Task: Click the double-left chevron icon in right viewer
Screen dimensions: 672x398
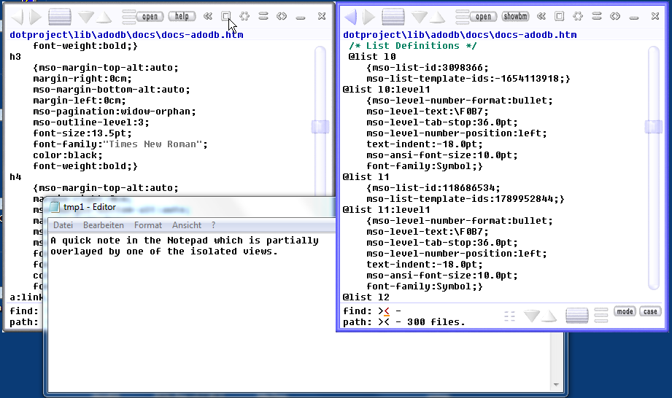Action: [x=541, y=16]
